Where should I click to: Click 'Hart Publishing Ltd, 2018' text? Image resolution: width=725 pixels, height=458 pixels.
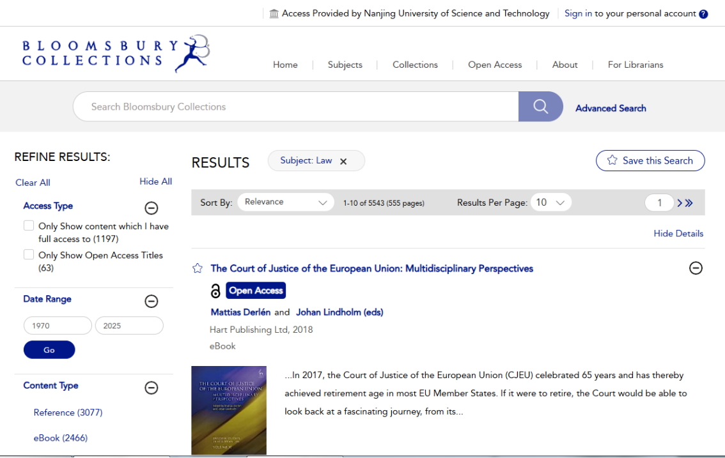pos(261,330)
